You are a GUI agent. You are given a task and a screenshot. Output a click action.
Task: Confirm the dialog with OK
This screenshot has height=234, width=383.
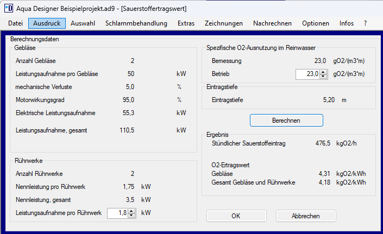(236, 216)
